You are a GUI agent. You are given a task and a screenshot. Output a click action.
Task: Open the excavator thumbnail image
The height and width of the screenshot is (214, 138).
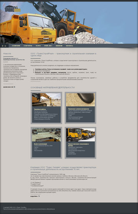pyautogui.click(x=46, y=100)
